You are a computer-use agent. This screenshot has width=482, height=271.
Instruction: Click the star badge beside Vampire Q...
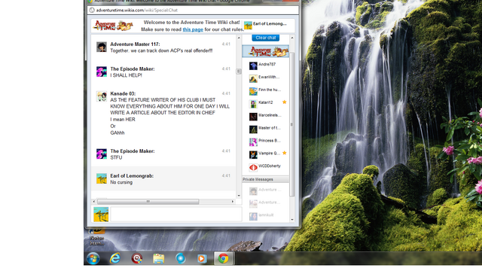coord(285,153)
